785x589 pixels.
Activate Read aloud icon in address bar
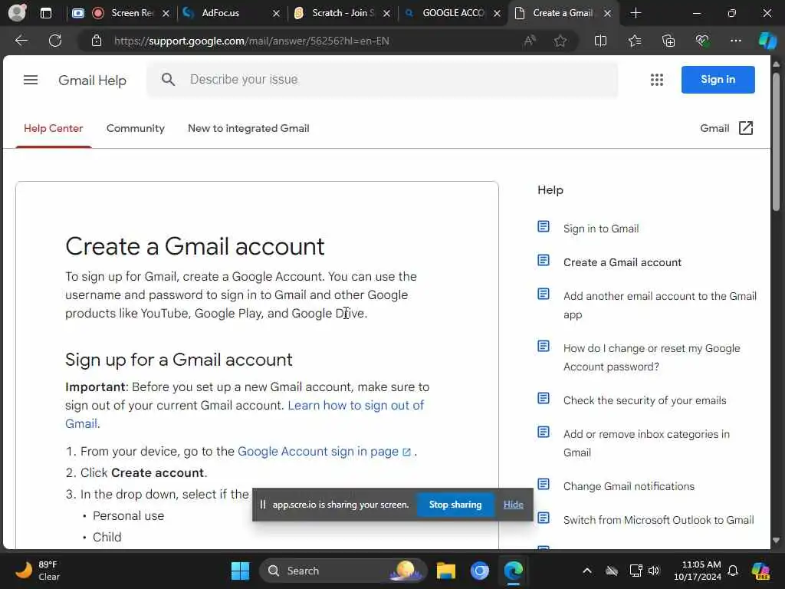tap(529, 41)
